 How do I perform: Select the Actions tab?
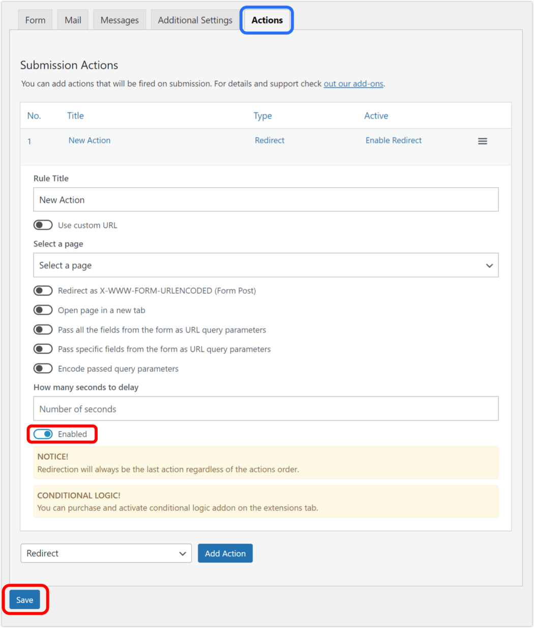click(266, 20)
